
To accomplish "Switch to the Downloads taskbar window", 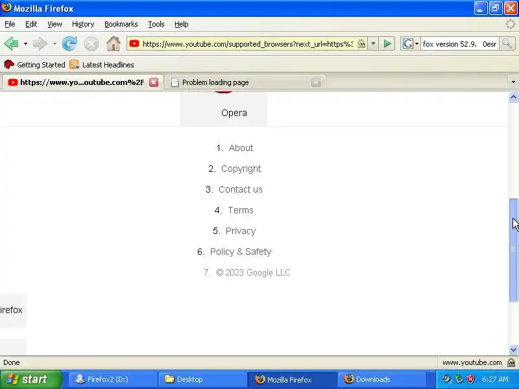I will coord(381,379).
